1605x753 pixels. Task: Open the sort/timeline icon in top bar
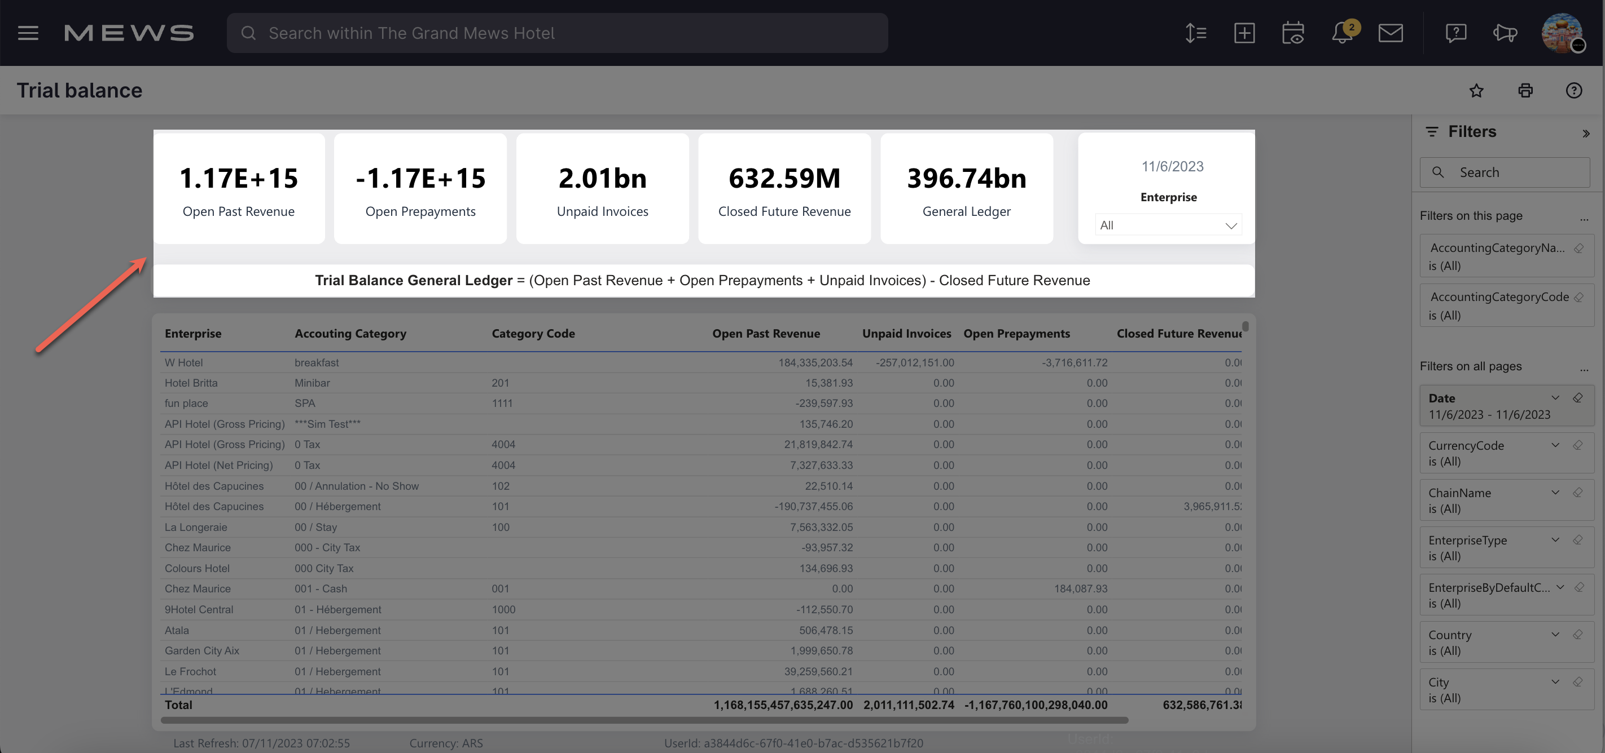(1196, 33)
